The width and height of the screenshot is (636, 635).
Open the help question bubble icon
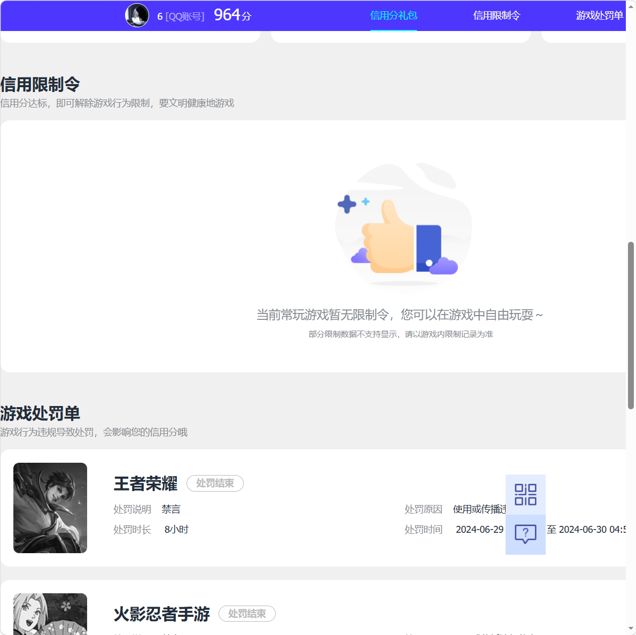click(x=525, y=534)
